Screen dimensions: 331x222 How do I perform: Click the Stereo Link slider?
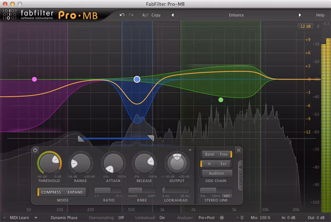click(216, 190)
